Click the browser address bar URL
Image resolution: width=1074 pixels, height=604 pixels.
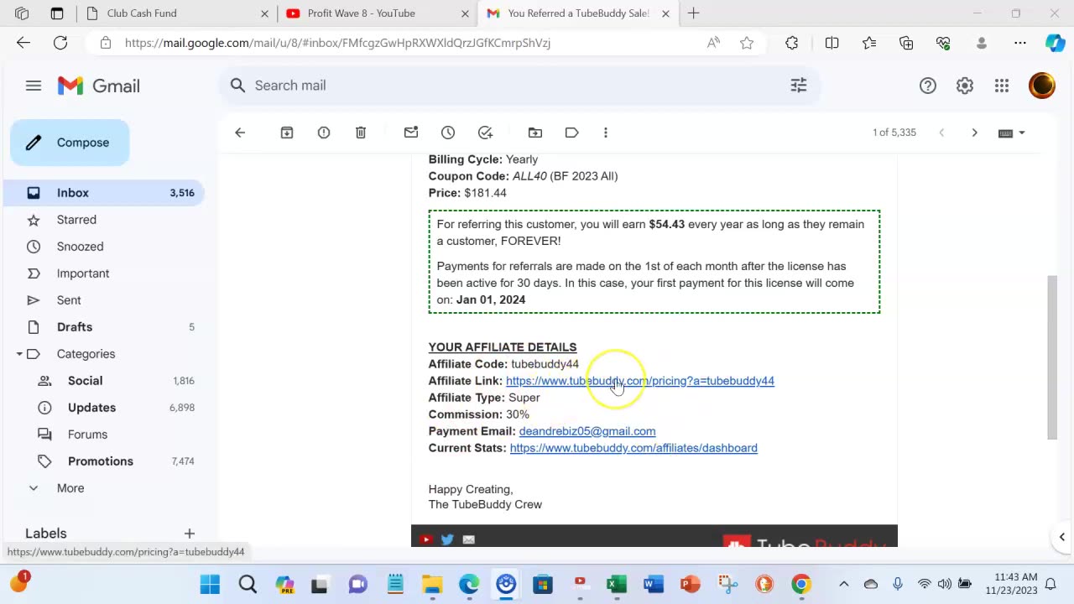[337, 43]
